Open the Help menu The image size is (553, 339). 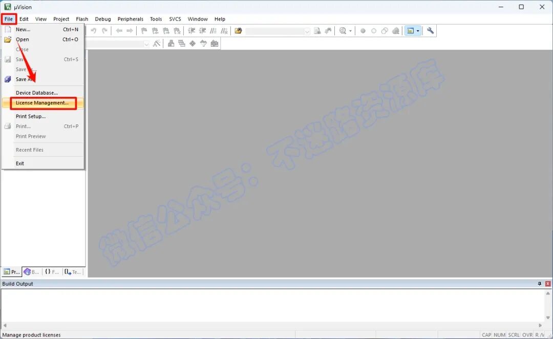coord(220,19)
